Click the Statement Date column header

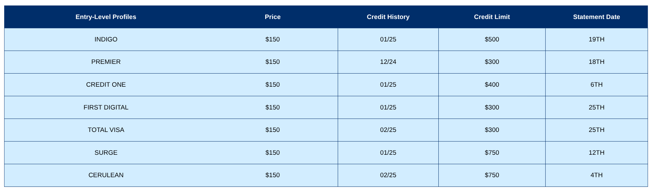(x=596, y=17)
